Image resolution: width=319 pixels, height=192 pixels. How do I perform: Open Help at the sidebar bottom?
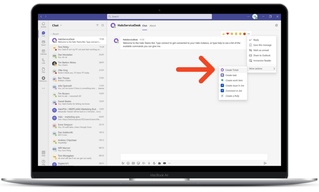(43, 162)
